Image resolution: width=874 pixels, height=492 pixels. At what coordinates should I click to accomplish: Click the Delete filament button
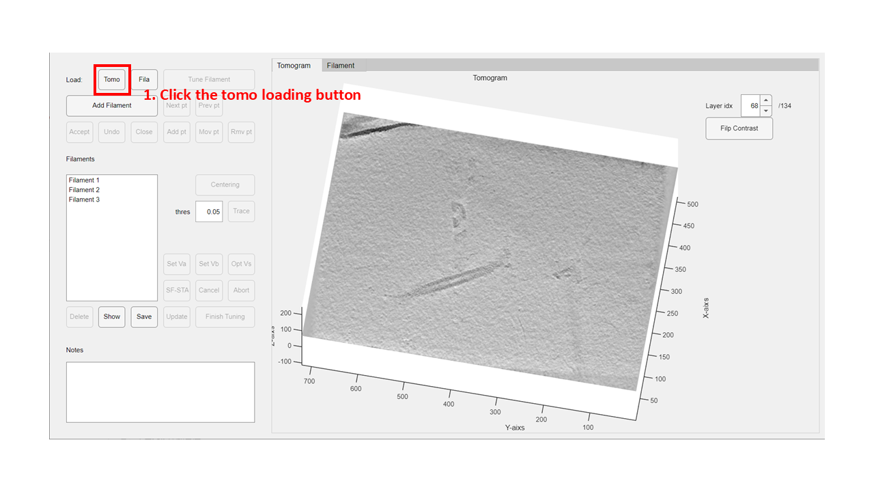(x=79, y=316)
